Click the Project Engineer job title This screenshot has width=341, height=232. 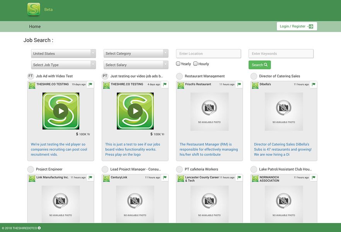49,169
